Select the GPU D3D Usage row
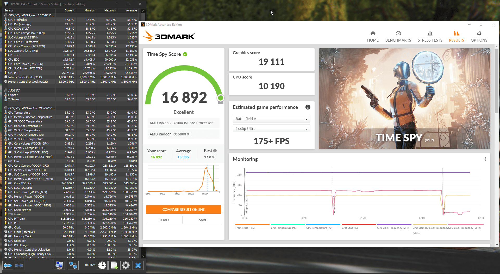500x274 pixels. click(70, 245)
